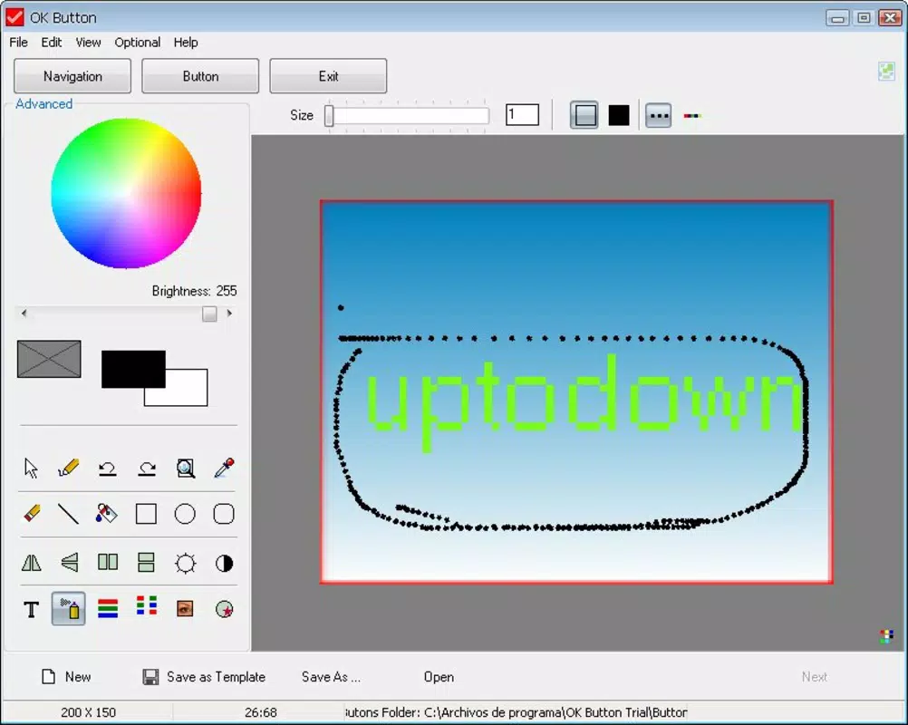This screenshot has height=725, width=908.
Task: Click the eye photo effect icon
Action: click(x=185, y=609)
